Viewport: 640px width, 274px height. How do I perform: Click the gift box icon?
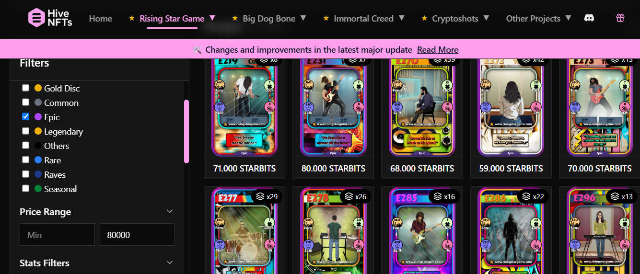620,18
